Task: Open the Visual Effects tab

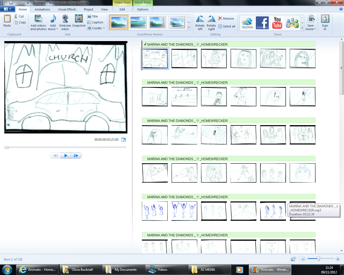Action: 67,9
